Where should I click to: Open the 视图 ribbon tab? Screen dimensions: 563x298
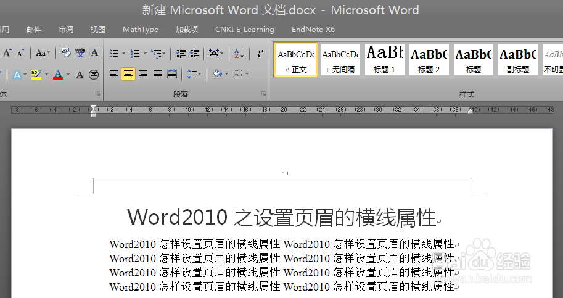tap(98, 30)
